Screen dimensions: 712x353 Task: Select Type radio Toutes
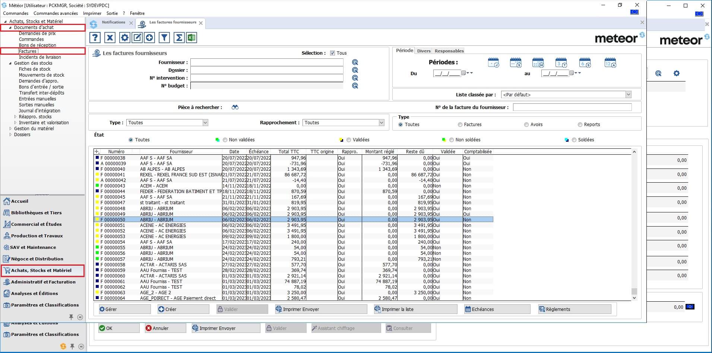(x=401, y=125)
